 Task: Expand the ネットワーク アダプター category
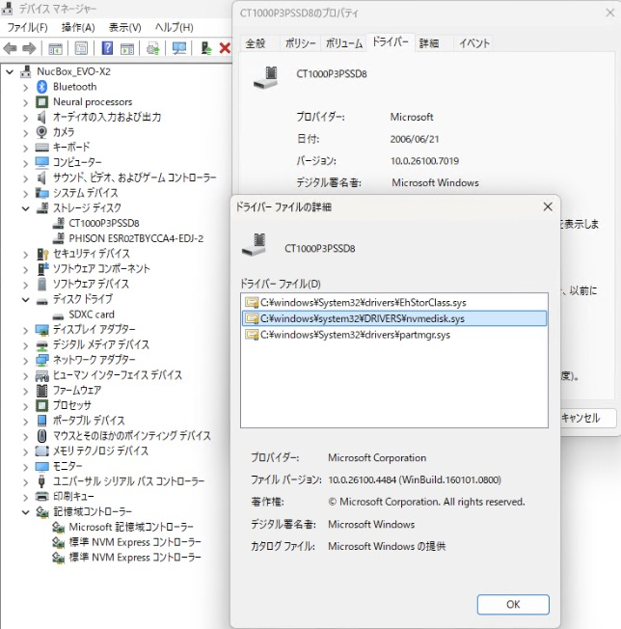(26, 360)
